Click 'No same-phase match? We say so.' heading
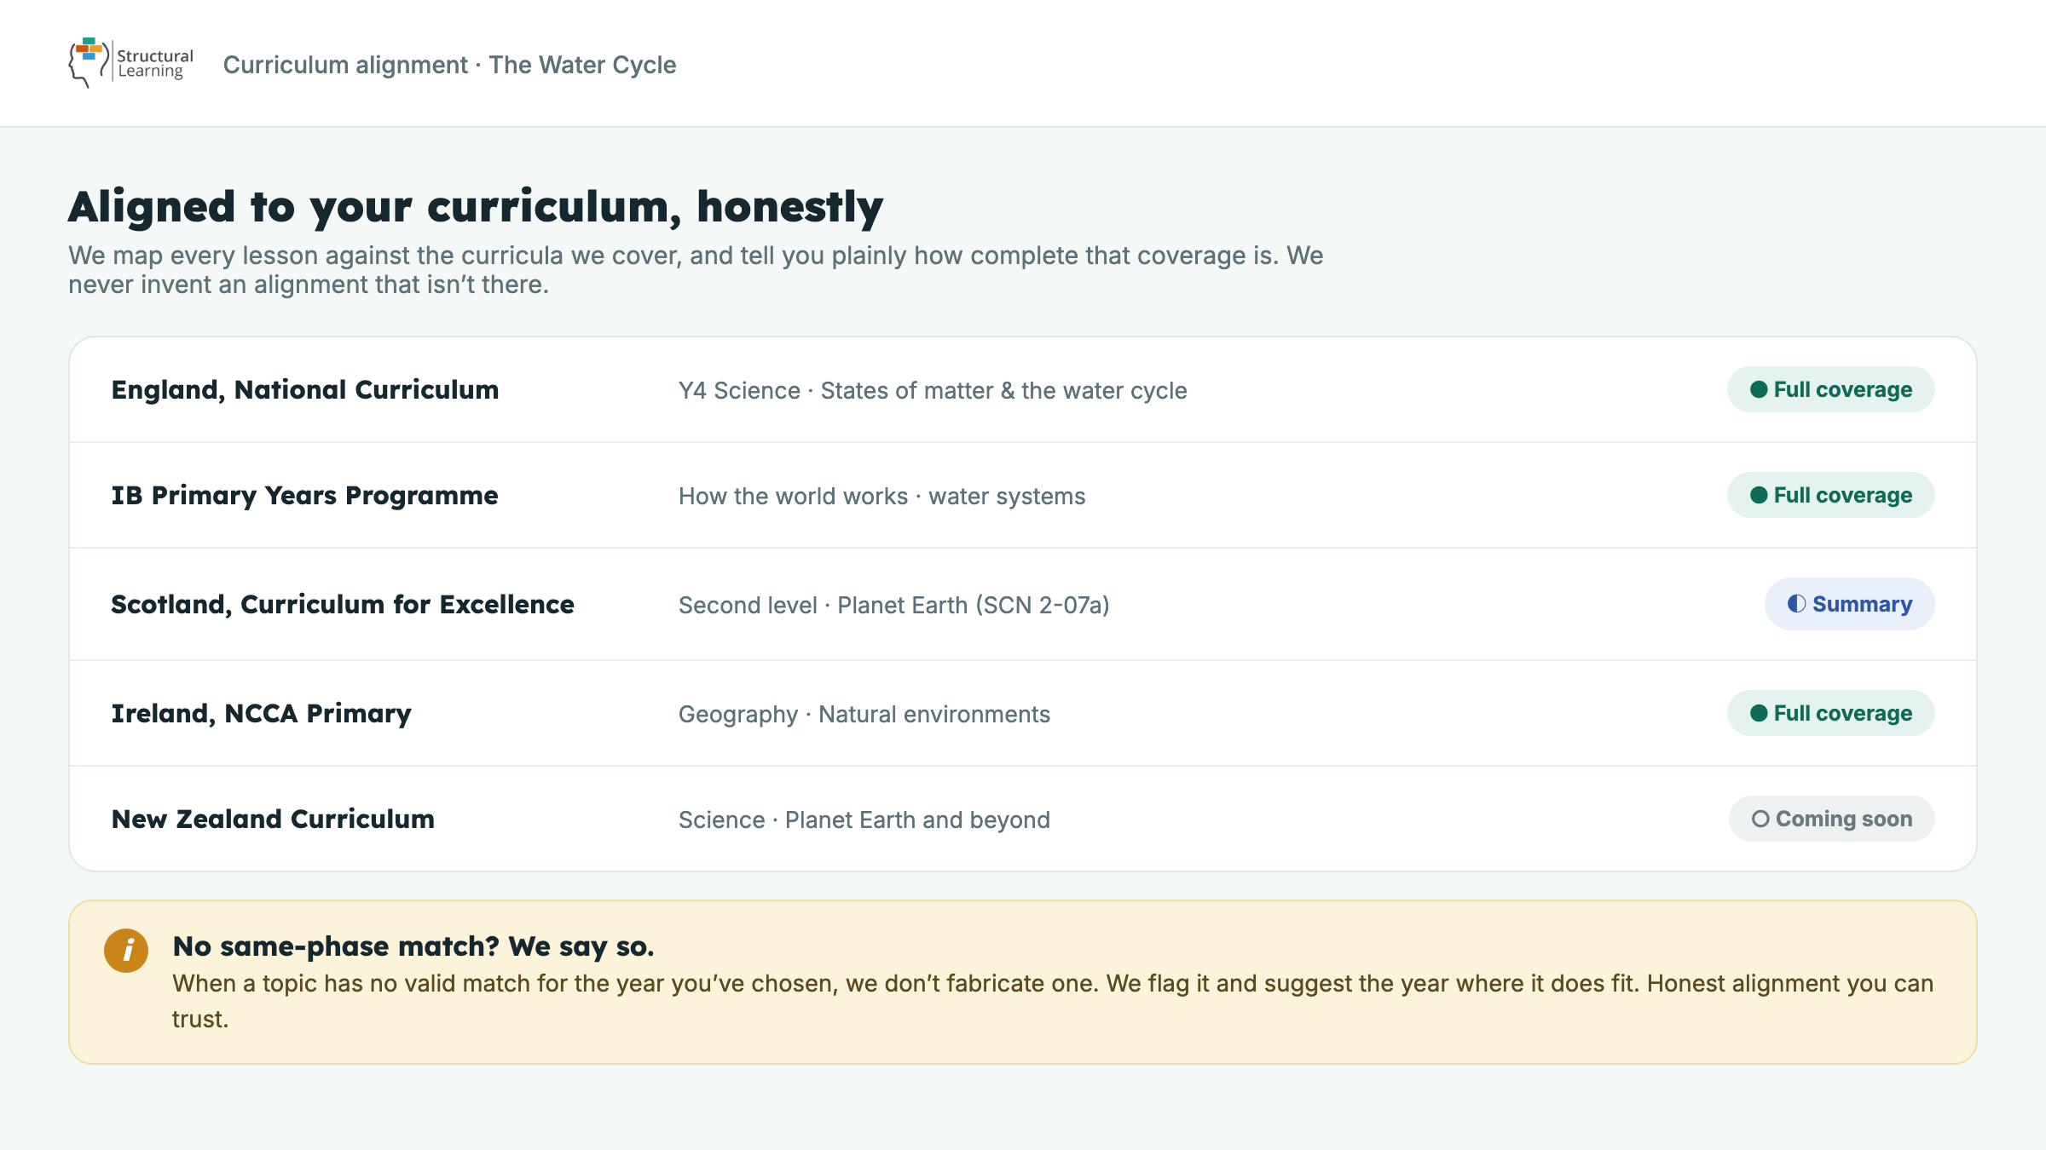2046x1150 pixels. click(413, 946)
